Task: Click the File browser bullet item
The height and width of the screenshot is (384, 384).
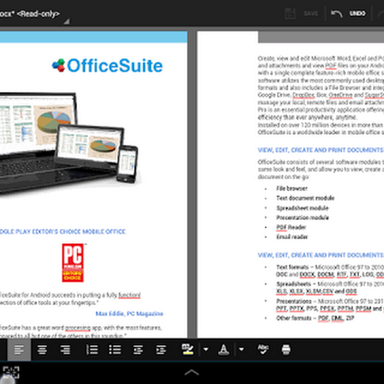Action: (292, 188)
